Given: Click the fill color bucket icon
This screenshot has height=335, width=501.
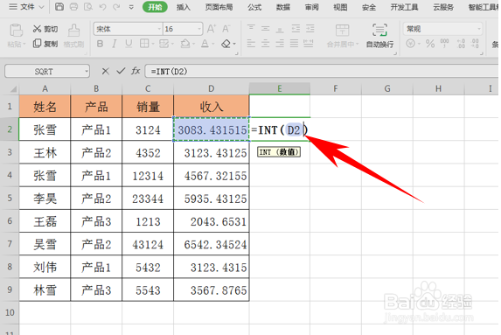Looking at the screenshot, I should [185, 44].
